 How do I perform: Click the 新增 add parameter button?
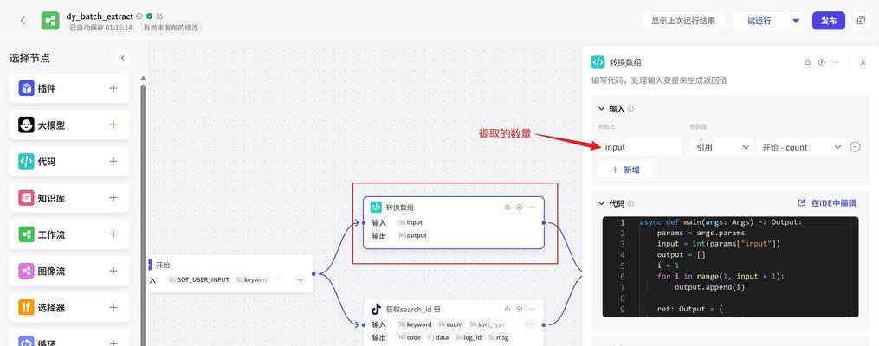pyautogui.click(x=625, y=170)
